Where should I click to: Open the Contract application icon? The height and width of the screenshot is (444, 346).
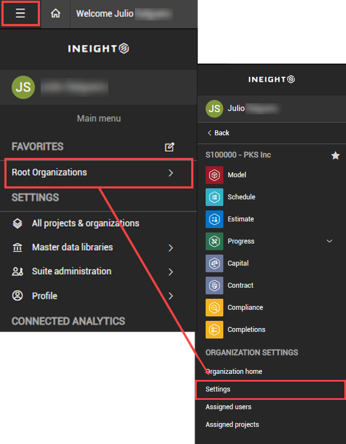pos(214,286)
